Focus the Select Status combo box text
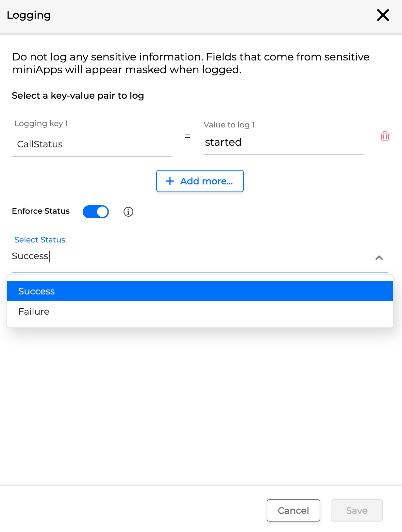402x532 pixels. pos(190,256)
